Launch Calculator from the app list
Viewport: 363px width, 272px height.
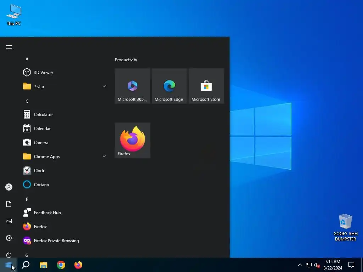(x=65, y=114)
